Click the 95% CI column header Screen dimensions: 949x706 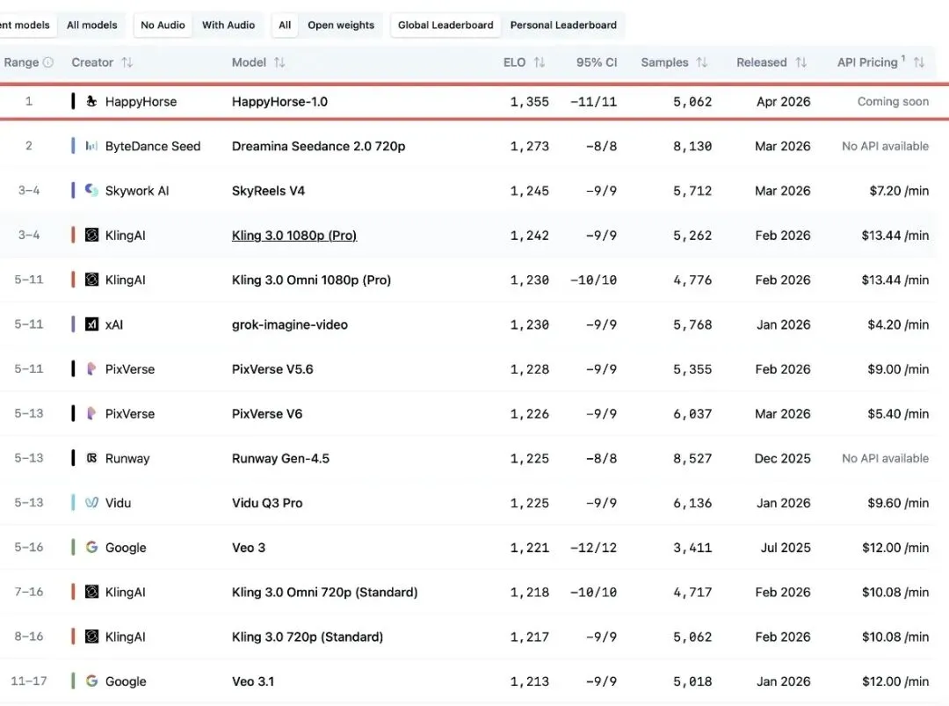click(x=597, y=62)
